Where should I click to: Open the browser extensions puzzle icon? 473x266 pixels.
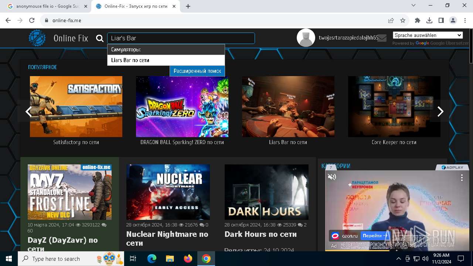(418, 21)
